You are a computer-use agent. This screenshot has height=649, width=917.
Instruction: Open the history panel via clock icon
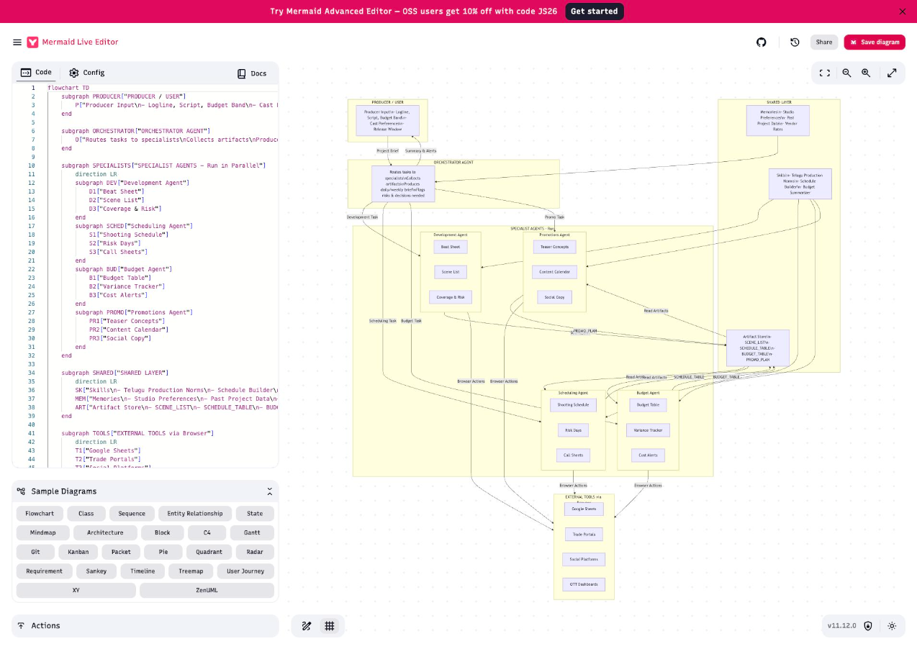[795, 42]
